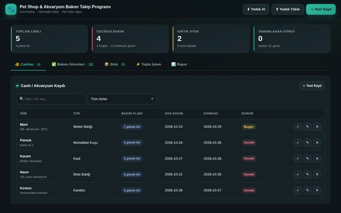Mark Neon's care as done
The width and height of the screenshot is (341, 213).
pyautogui.click(x=298, y=174)
